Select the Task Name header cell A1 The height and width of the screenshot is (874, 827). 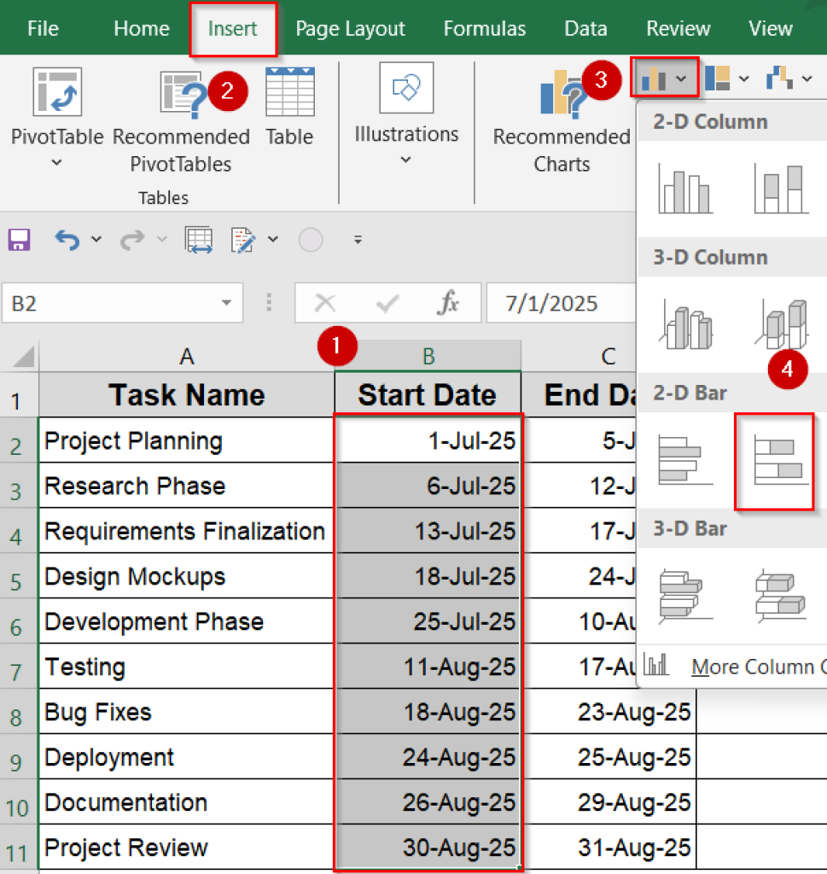[x=185, y=394]
